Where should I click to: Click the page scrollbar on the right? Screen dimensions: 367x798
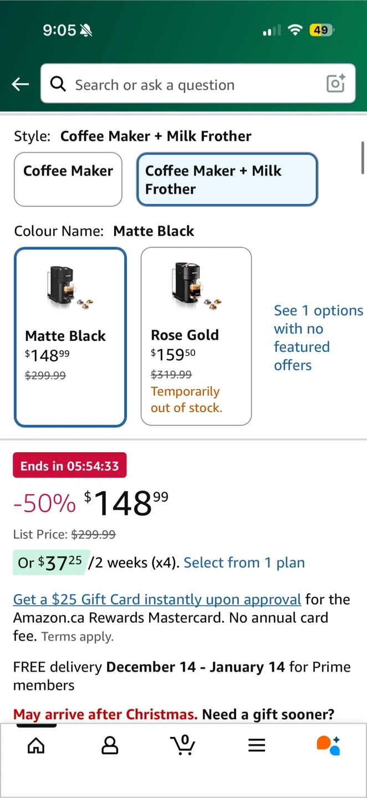(x=363, y=158)
